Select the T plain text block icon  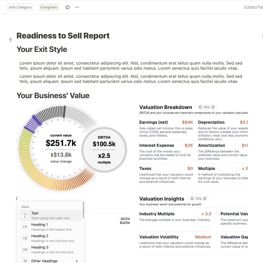25,215
